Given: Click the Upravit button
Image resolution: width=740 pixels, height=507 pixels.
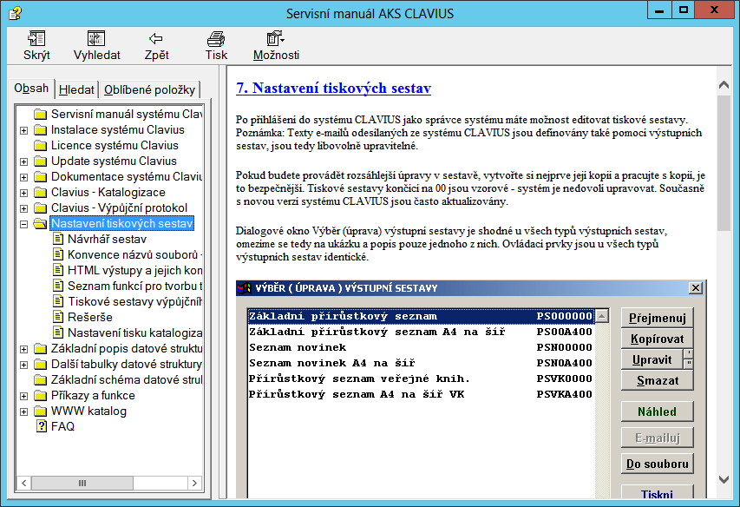Looking at the screenshot, I should click(x=652, y=359).
